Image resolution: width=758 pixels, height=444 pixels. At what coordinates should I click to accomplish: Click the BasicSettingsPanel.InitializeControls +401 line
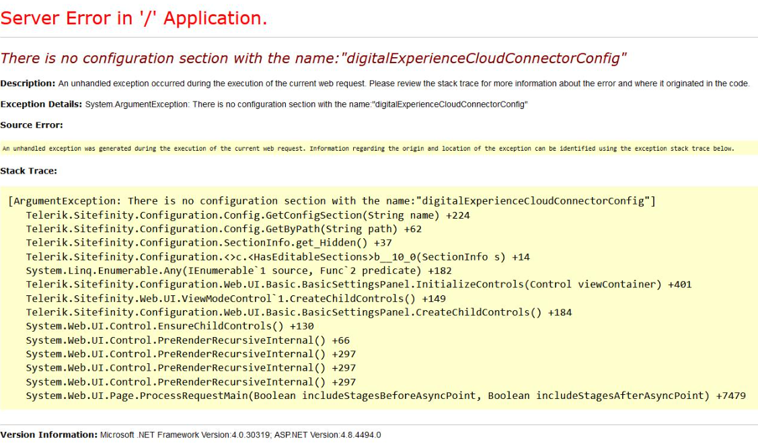click(x=358, y=285)
